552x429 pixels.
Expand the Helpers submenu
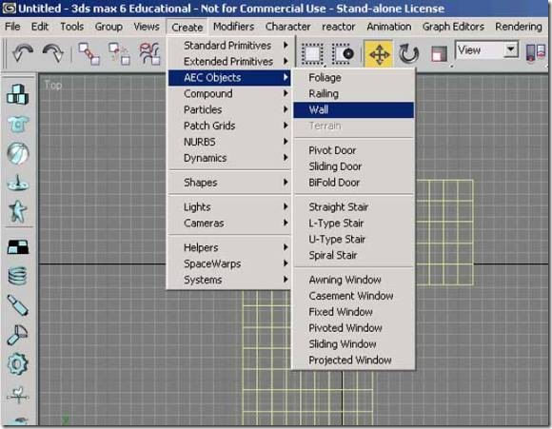[x=229, y=247]
